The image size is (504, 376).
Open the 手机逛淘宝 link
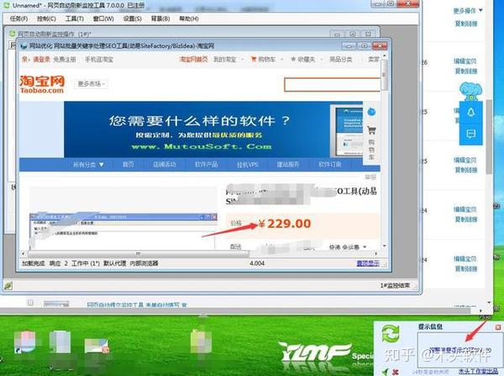click(x=99, y=59)
